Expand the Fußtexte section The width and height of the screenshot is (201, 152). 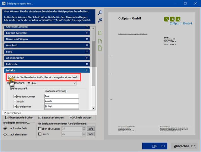(x=87, y=64)
